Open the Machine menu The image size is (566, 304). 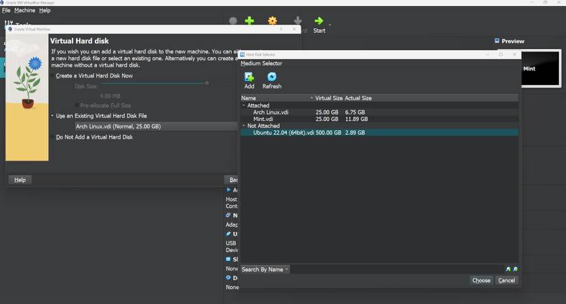coord(25,11)
